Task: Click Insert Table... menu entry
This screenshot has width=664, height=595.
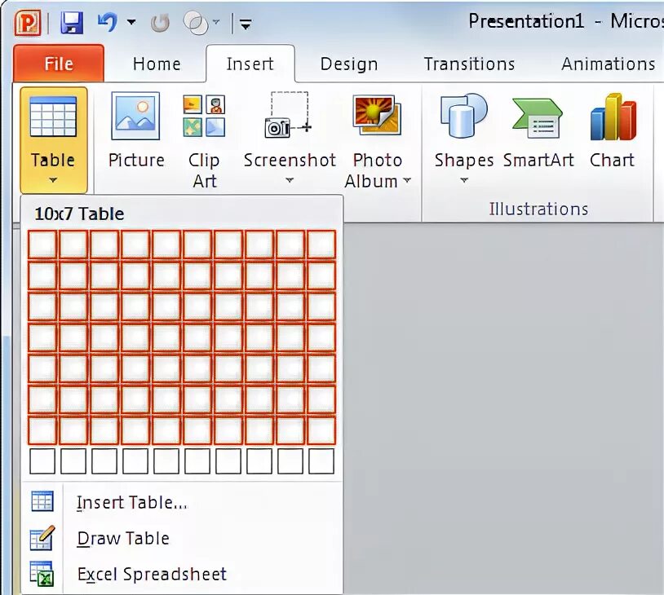Action: (x=182, y=502)
